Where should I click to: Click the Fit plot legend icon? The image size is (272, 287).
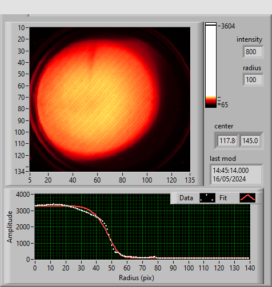coord(247,198)
